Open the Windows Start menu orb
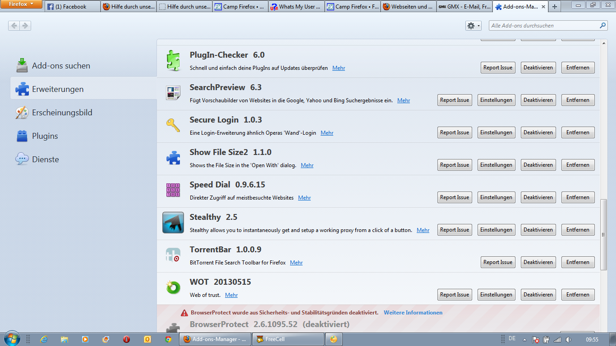 tap(11, 339)
